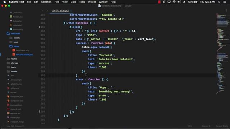The image size is (230, 129).
Task: Click the red recording icon in menu bar
Action: [159, 2]
